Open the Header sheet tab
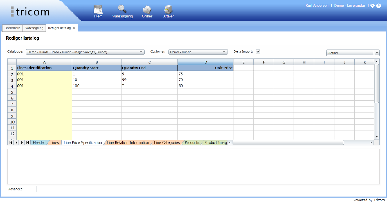Screen dimensions: 387x203 [x=39, y=142]
